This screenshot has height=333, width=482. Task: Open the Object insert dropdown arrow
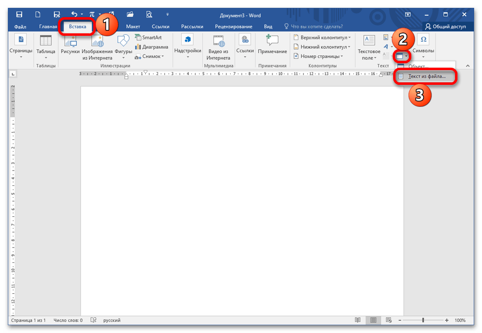406,57
